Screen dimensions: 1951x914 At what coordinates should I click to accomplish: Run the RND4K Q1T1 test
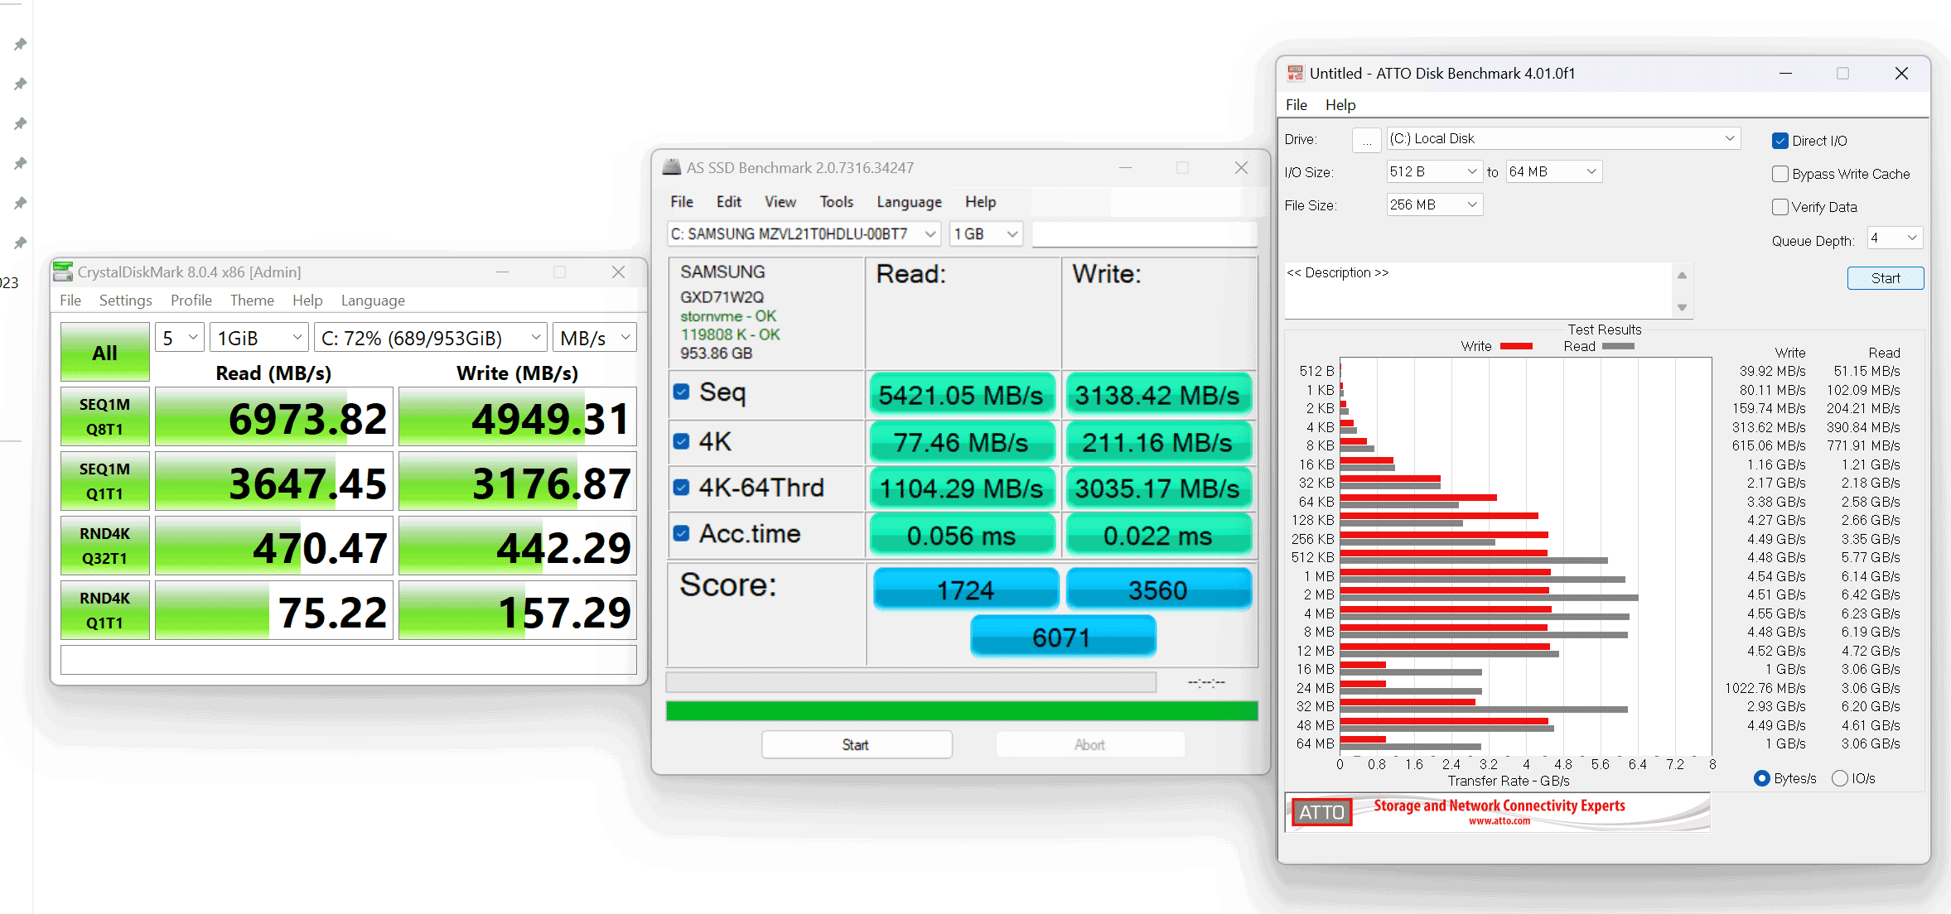104,610
